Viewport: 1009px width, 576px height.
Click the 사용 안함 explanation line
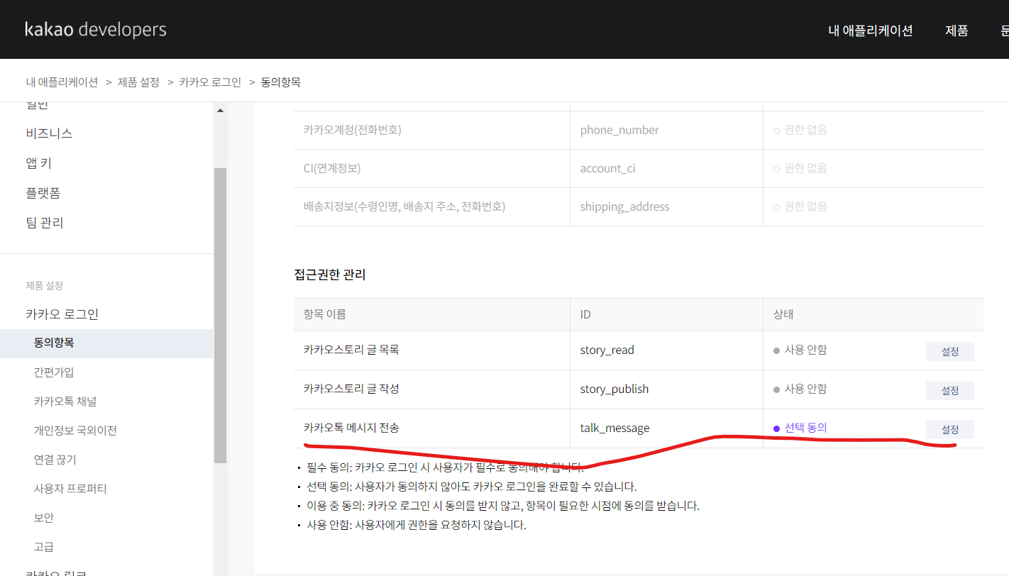click(417, 526)
